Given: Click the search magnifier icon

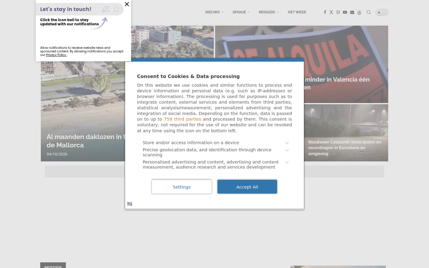Looking at the screenshot, I should [x=369, y=12].
